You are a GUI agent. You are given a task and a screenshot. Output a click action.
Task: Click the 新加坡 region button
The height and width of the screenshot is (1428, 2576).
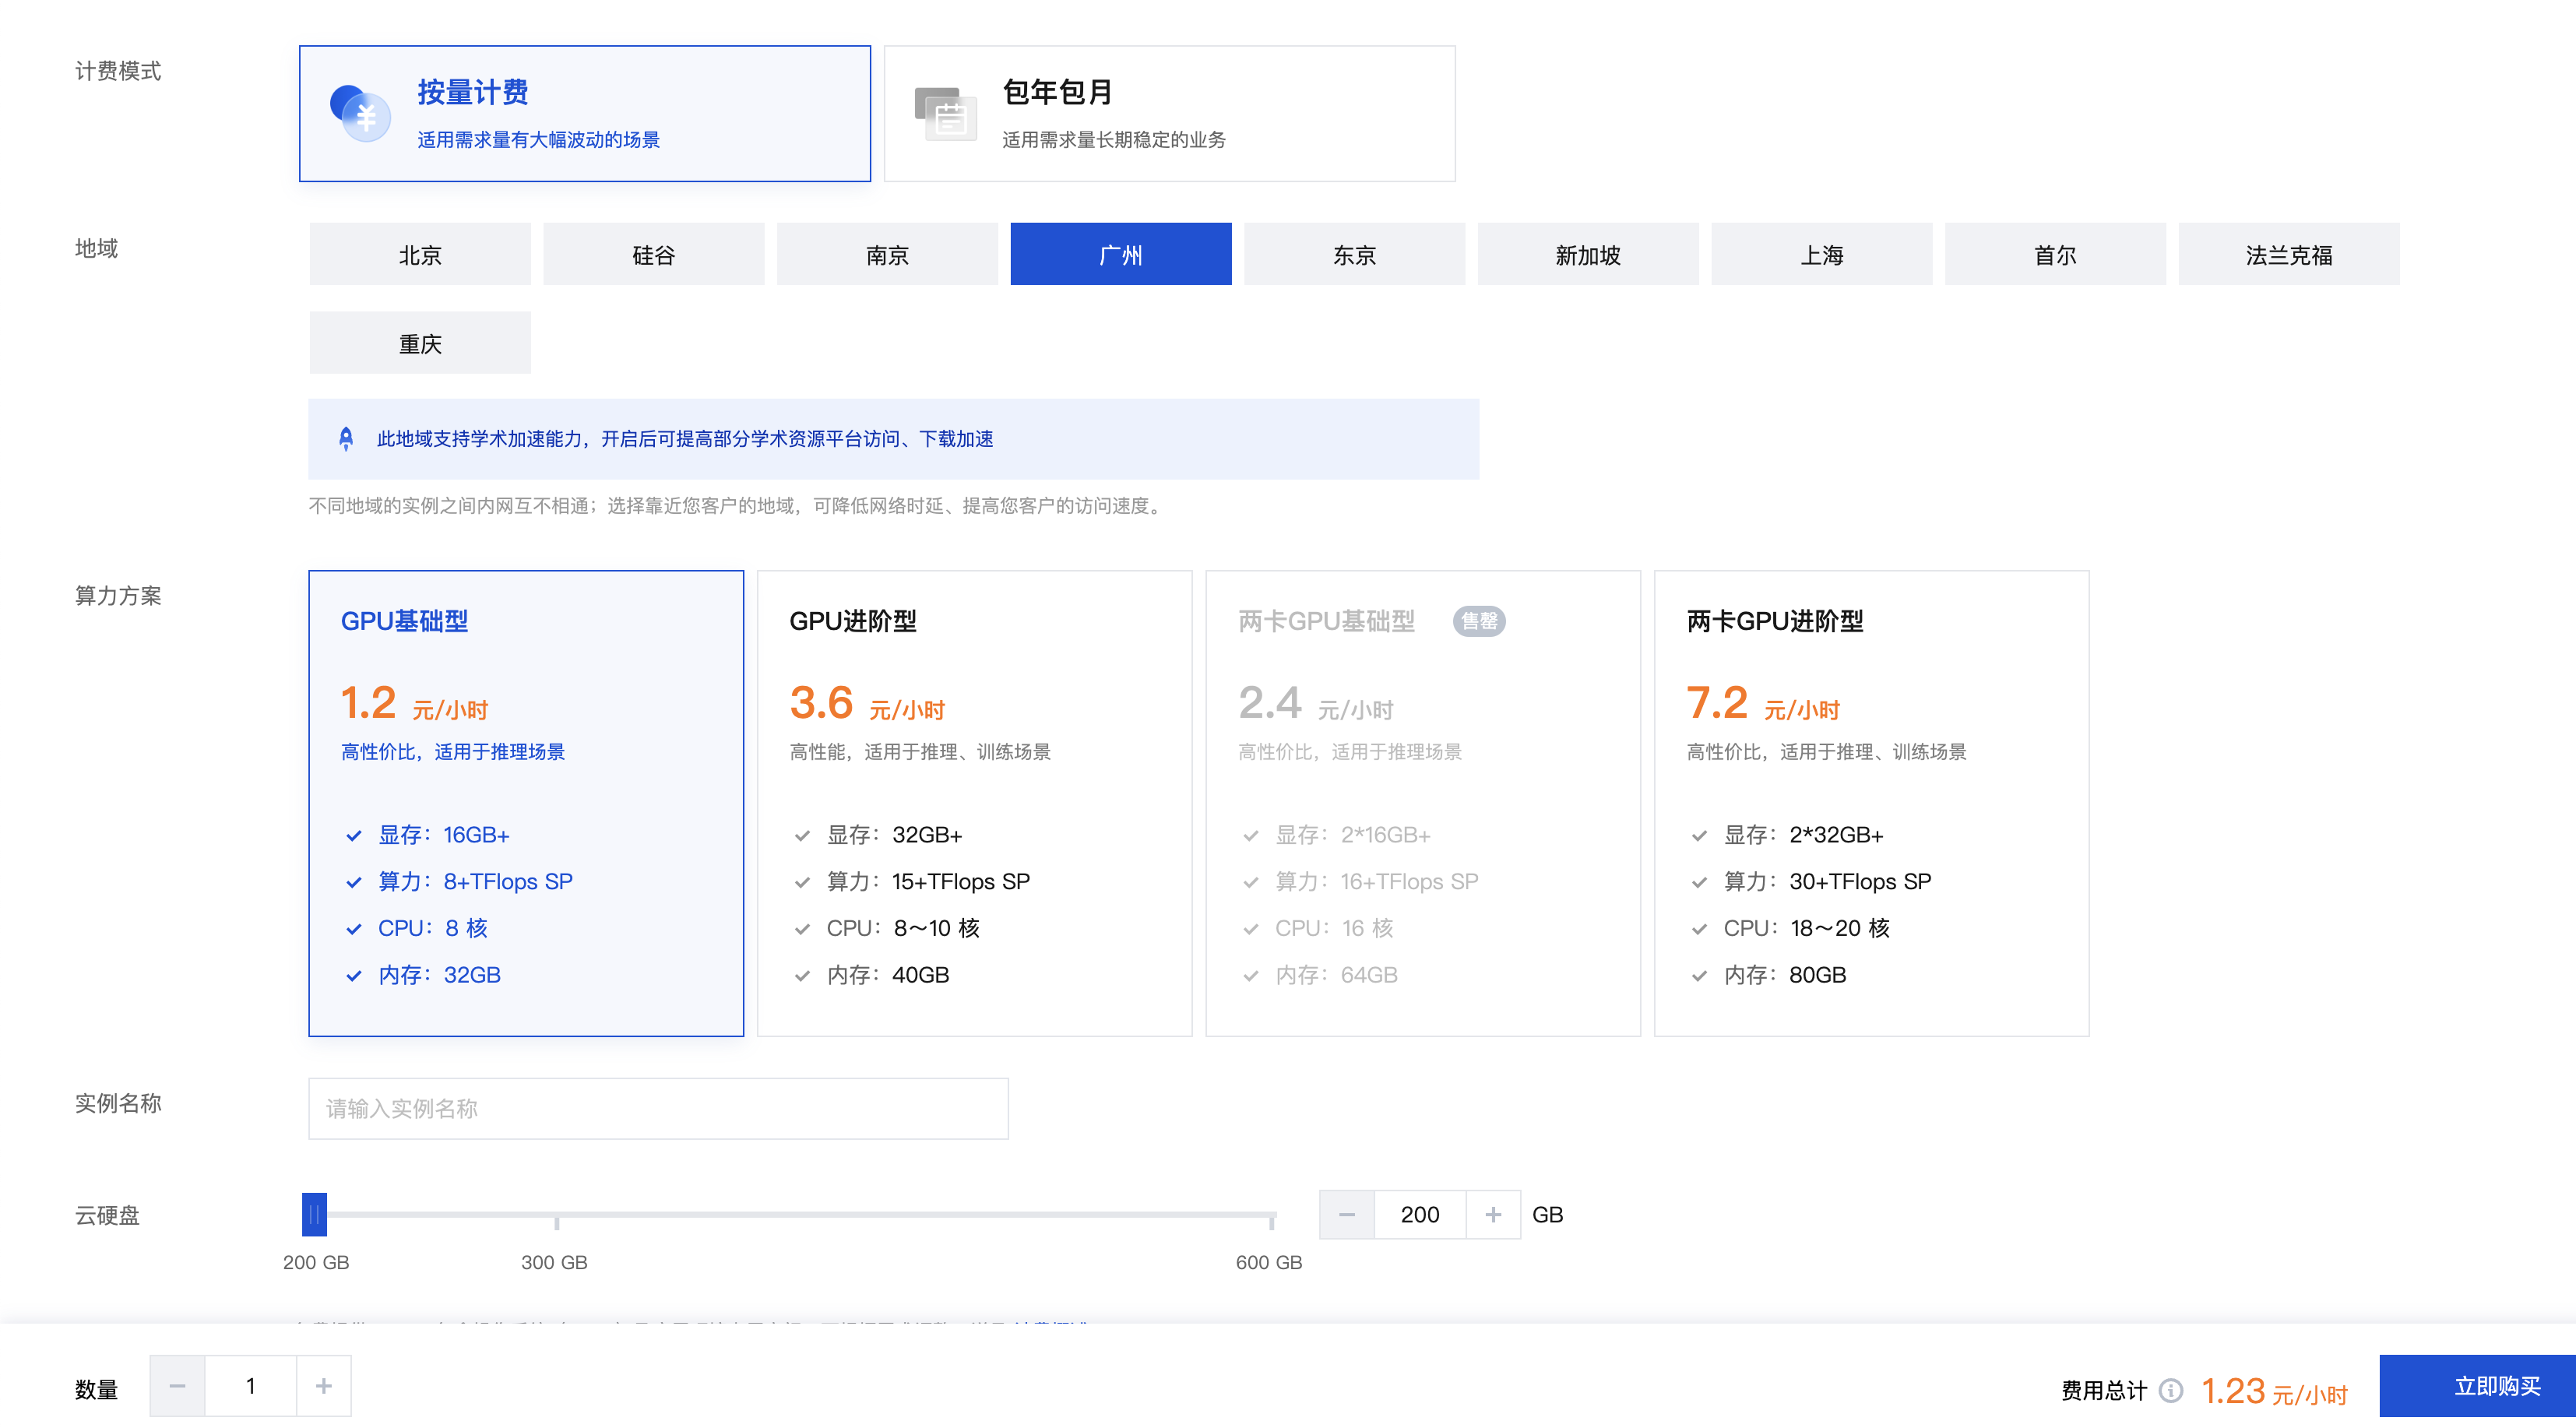1588,255
